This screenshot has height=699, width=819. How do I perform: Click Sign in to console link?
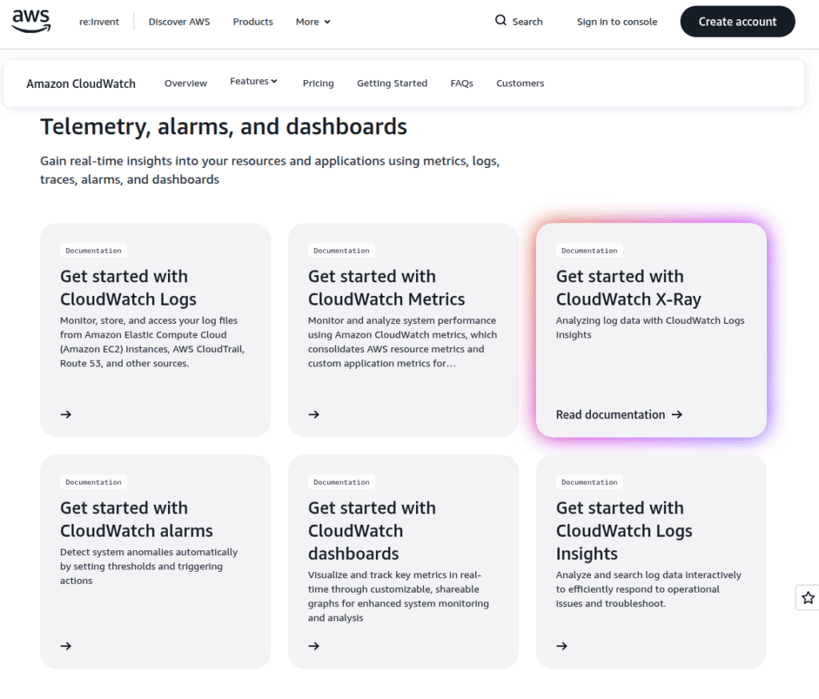[617, 22]
